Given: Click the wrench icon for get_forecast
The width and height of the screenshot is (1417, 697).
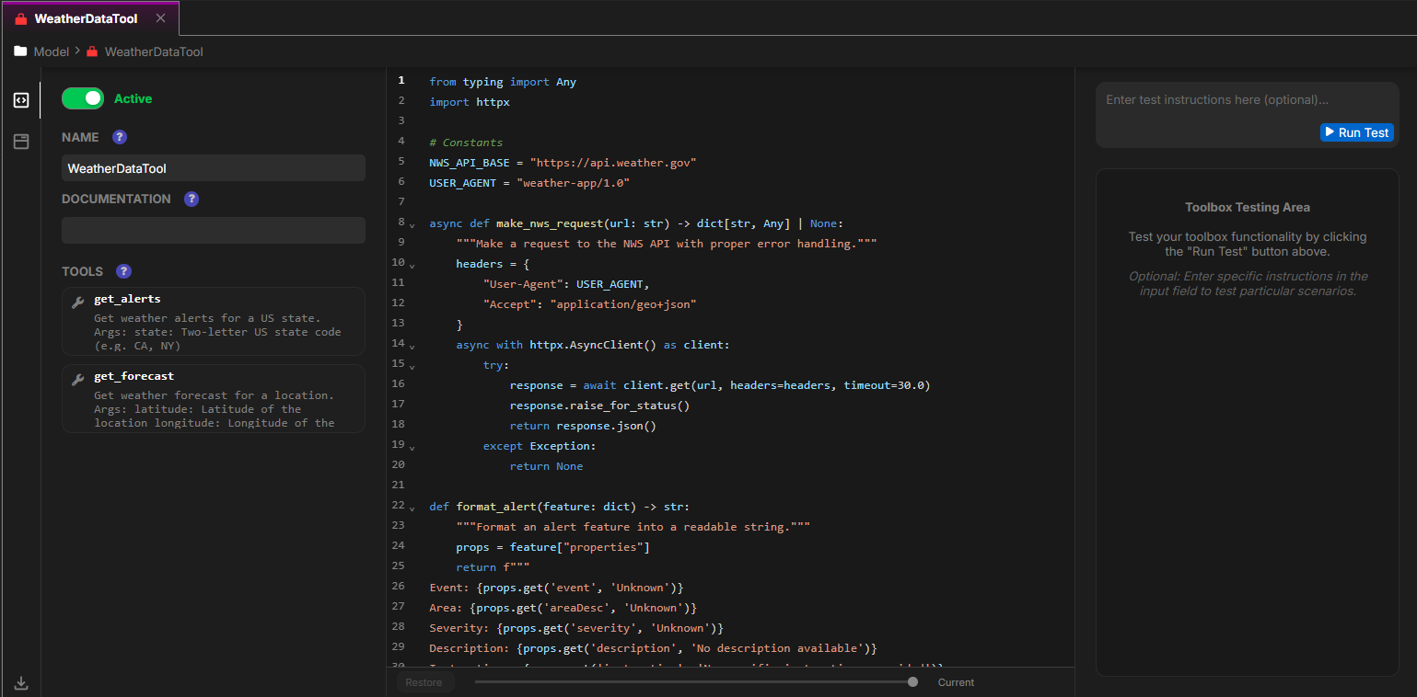Looking at the screenshot, I should pyautogui.click(x=78, y=378).
